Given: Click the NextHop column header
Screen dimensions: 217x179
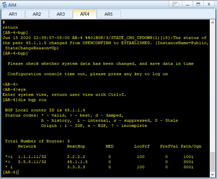Looking at the screenshot, I should [x=76, y=146].
